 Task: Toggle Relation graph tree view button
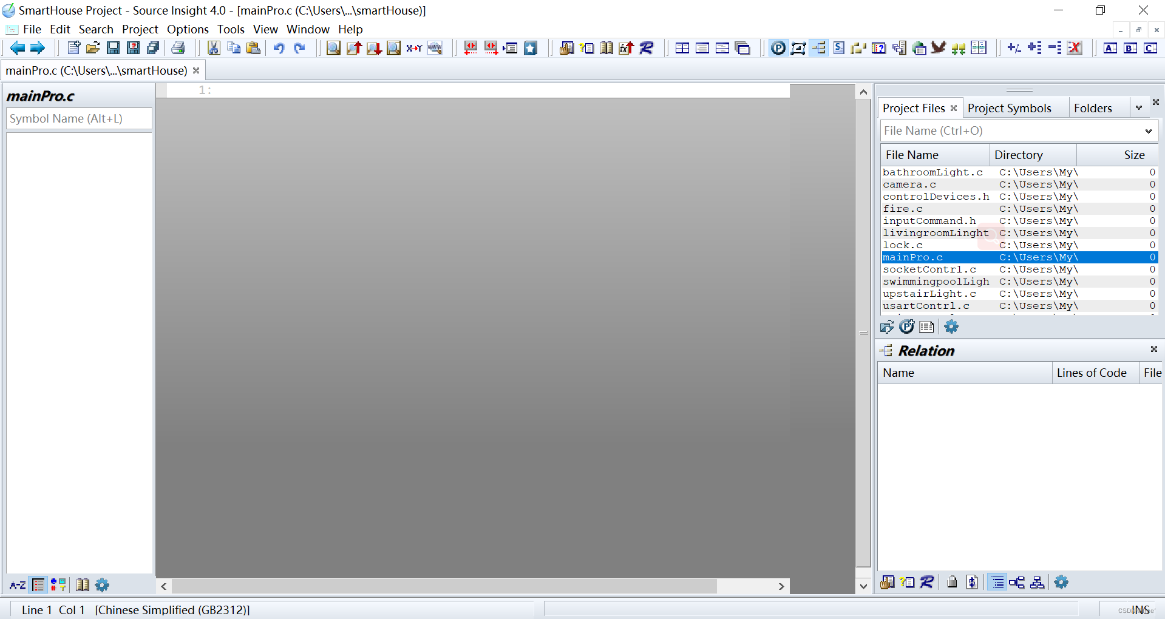(1017, 583)
